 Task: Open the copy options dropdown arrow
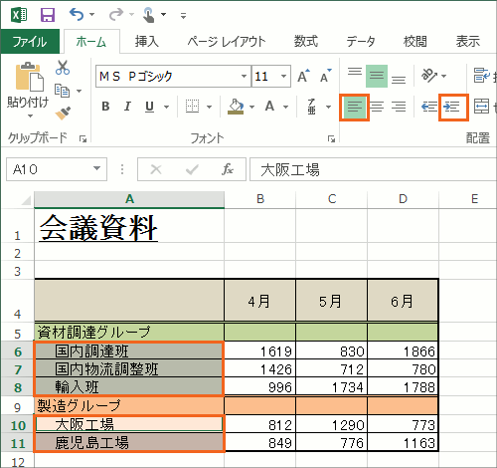point(79,91)
